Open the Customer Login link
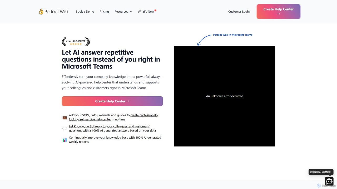This screenshot has width=337, height=189. (x=239, y=12)
